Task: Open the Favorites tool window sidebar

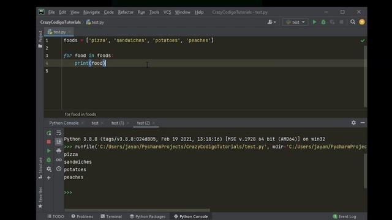Action: pyautogui.click(x=40, y=197)
